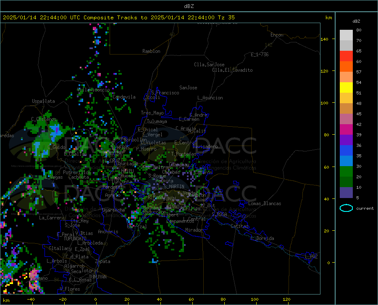The image size is (378, 305).
Task: Click the E_Peral place label
Action: [x=66, y=234]
